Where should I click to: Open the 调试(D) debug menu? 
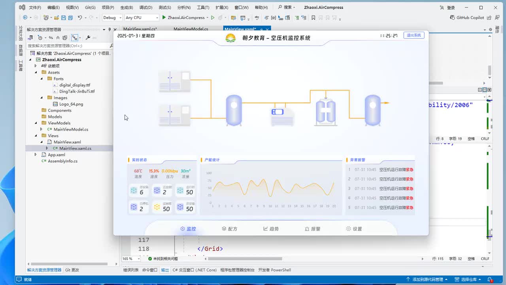pyautogui.click(x=146, y=8)
